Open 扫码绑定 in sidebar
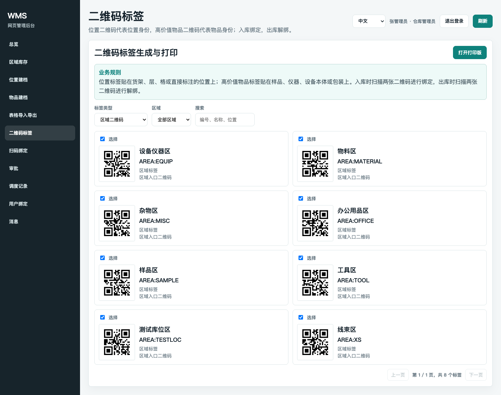Viewport: 501px width, 395px height. click(40, 151)
